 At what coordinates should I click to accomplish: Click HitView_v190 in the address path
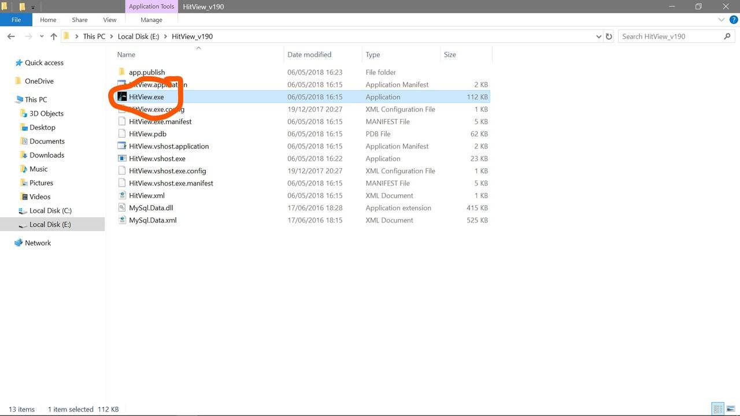pos(193,36)
